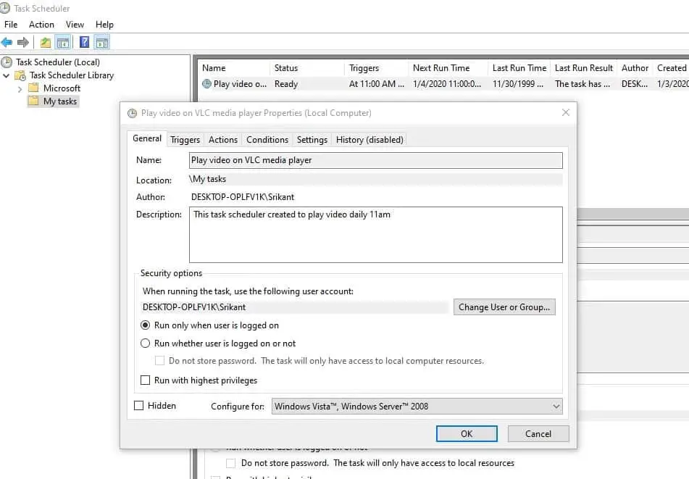This screenshot has width=689, height=479.
Task: Click the Task Scheduler (Local) clock icon
Action: (7, 62)
